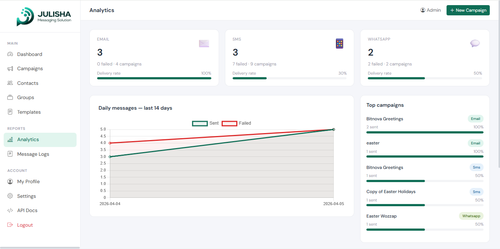Open the Analytics sidebar item

40,140
